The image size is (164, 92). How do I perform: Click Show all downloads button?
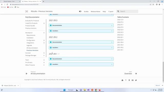(x=158, y=85)
